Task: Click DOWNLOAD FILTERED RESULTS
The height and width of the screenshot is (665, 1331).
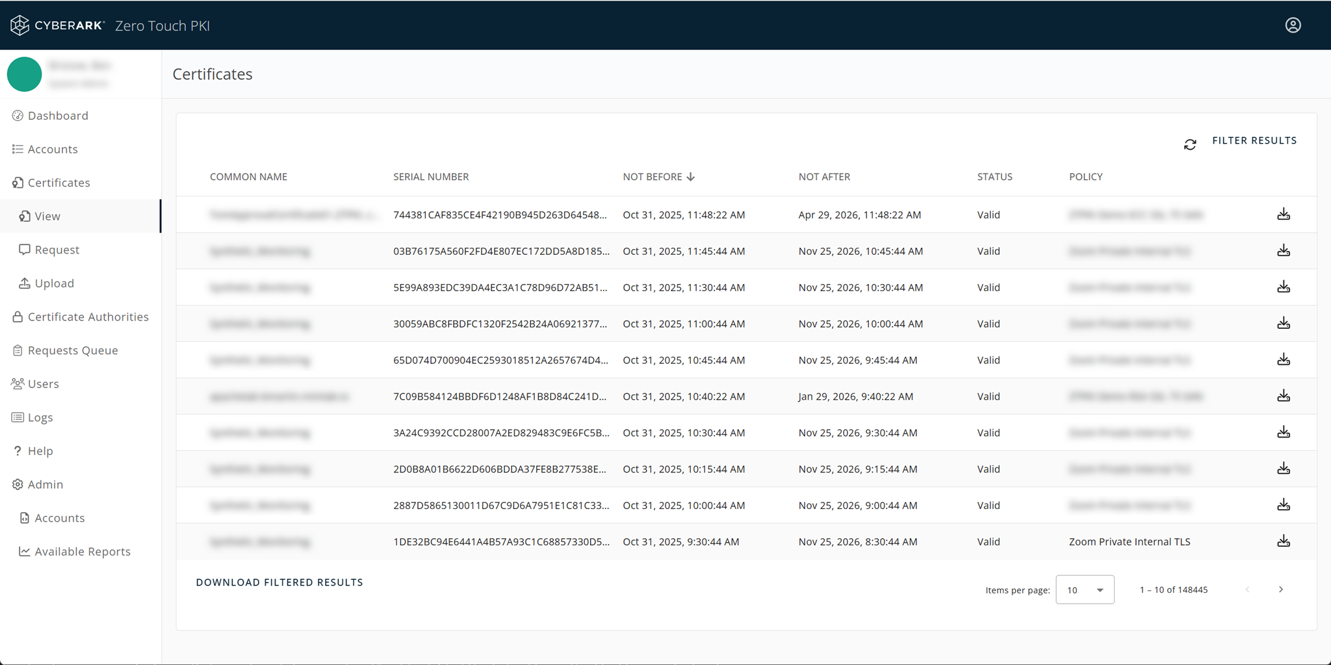Action: pos(279,582)
